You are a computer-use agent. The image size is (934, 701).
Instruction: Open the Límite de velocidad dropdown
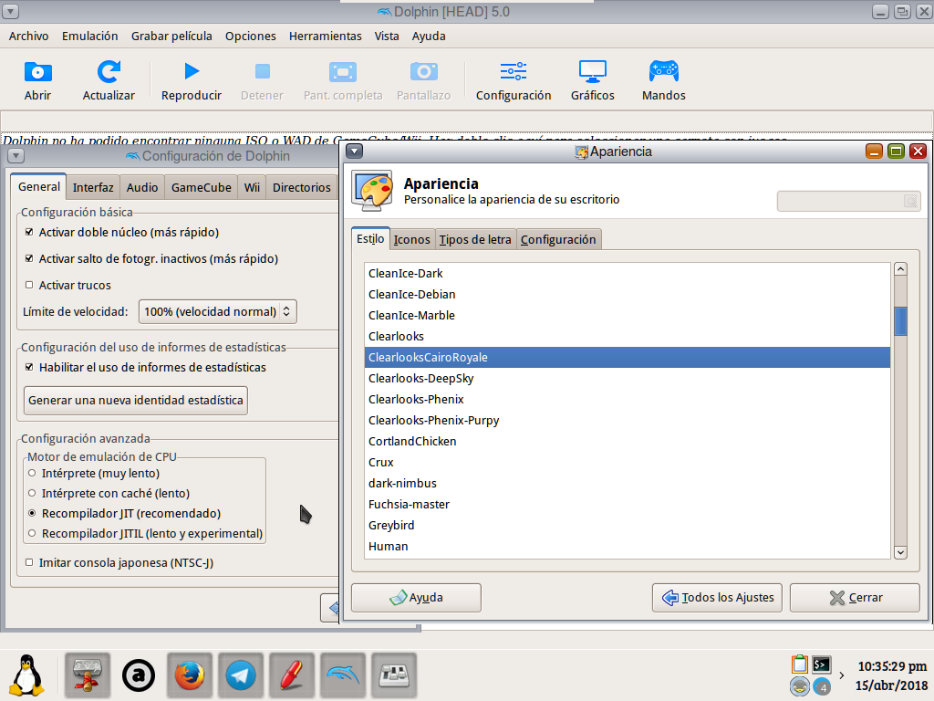click(217, 312)
